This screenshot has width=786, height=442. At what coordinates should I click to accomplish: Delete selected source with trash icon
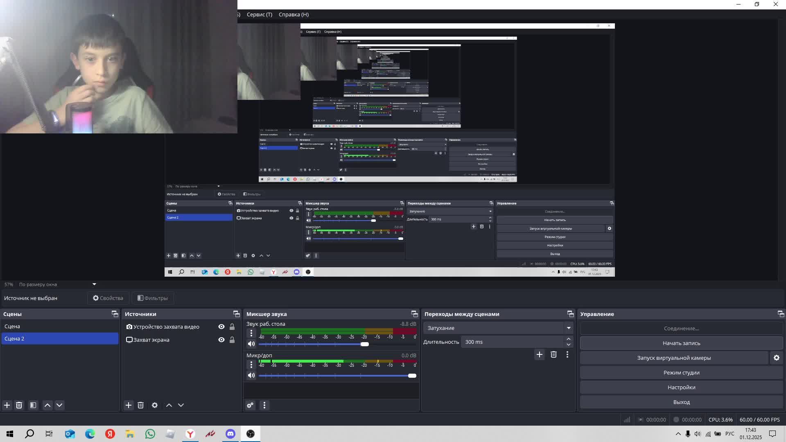click(x=140, y=405)
